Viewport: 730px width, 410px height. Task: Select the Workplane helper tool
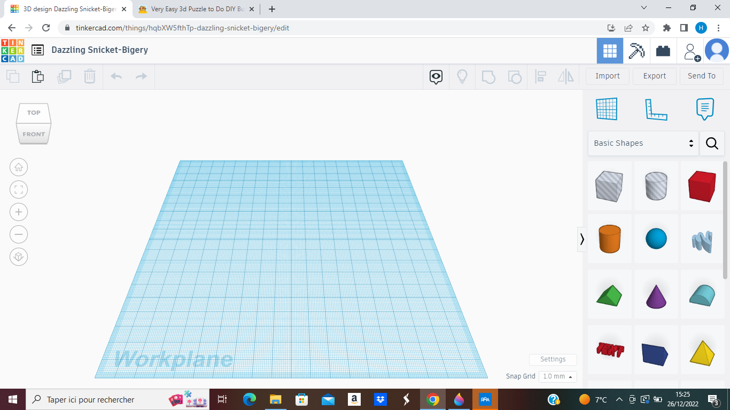click(x=607, y=108)
